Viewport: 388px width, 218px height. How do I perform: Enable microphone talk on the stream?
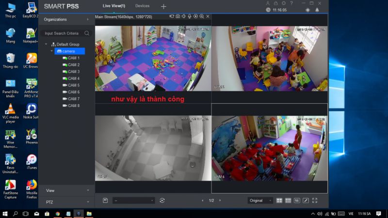coord(190,16)
